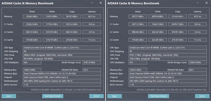Viewport: 211px width, 101px height.
Task: Select CPU Multiplier field 50x
Action: (x=32, y=62)
